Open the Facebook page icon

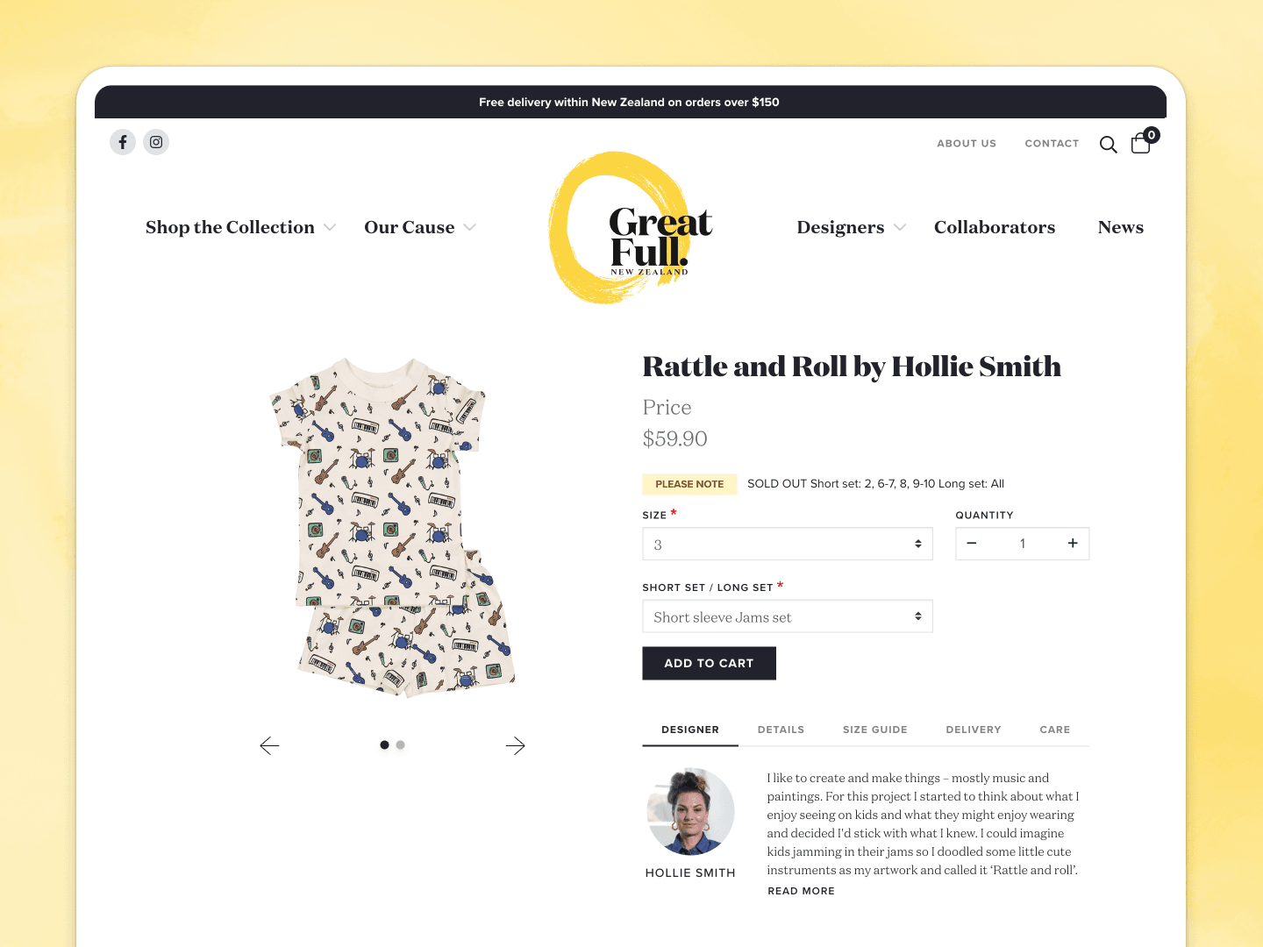pyautogui.click(x=123, y=142)
